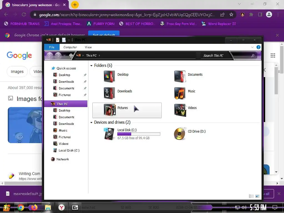Open the 7-Zip taskbar icon
This screenshot has height=213, width=284.
pyautogui.click(x=75, y=207)
